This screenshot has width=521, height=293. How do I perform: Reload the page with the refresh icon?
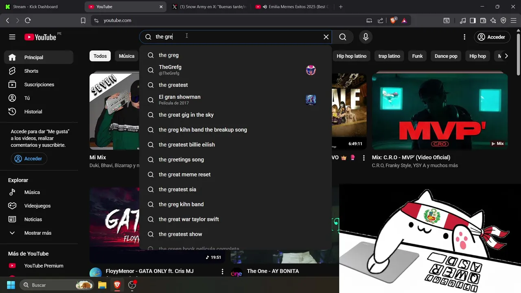coord(28,20)
